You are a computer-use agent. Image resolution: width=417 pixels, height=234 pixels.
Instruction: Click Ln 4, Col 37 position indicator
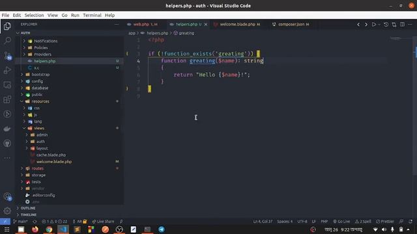click(263, 221)
